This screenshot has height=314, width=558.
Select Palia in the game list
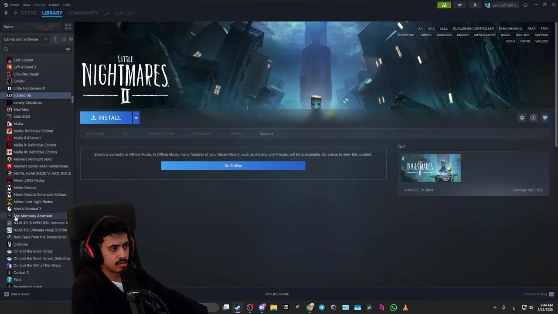(x=17, y=280)
